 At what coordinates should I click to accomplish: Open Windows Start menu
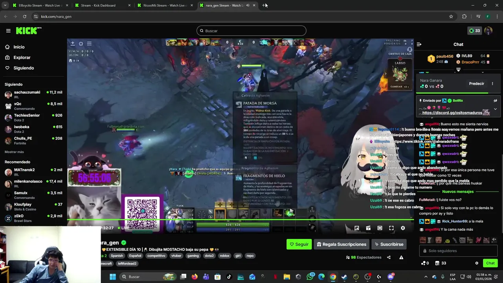pyautogui.click(x=113, y=277)
